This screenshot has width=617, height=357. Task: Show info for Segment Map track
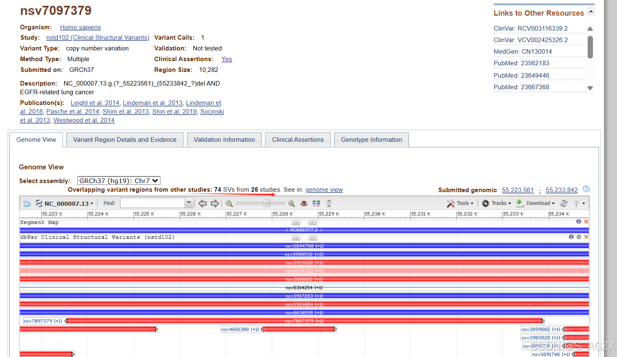pyautogui.click(x=579, y=221)
